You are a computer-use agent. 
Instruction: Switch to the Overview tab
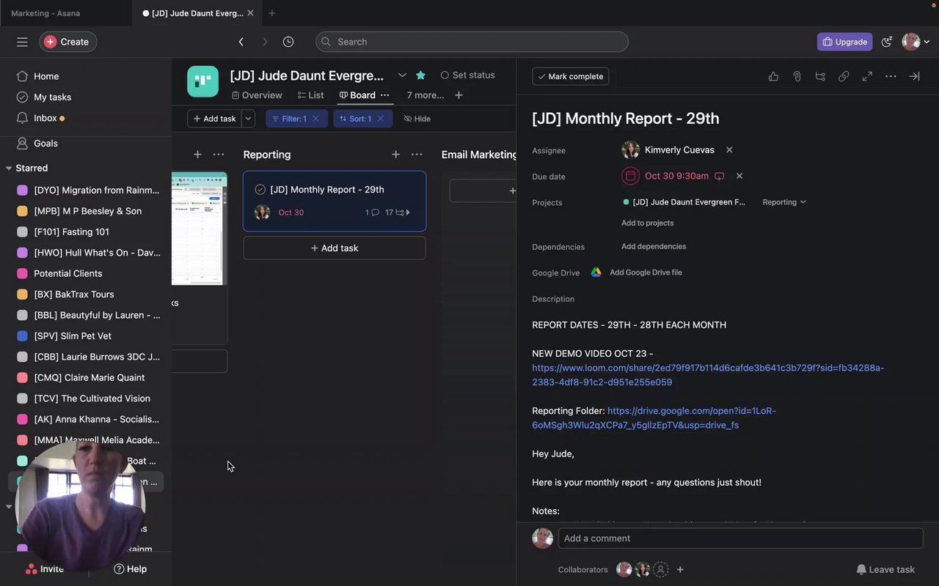(x=256, y=95)
